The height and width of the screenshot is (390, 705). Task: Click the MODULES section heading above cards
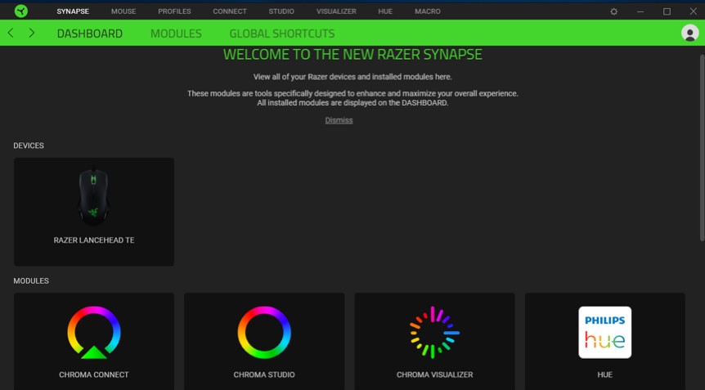pos(31,280)
